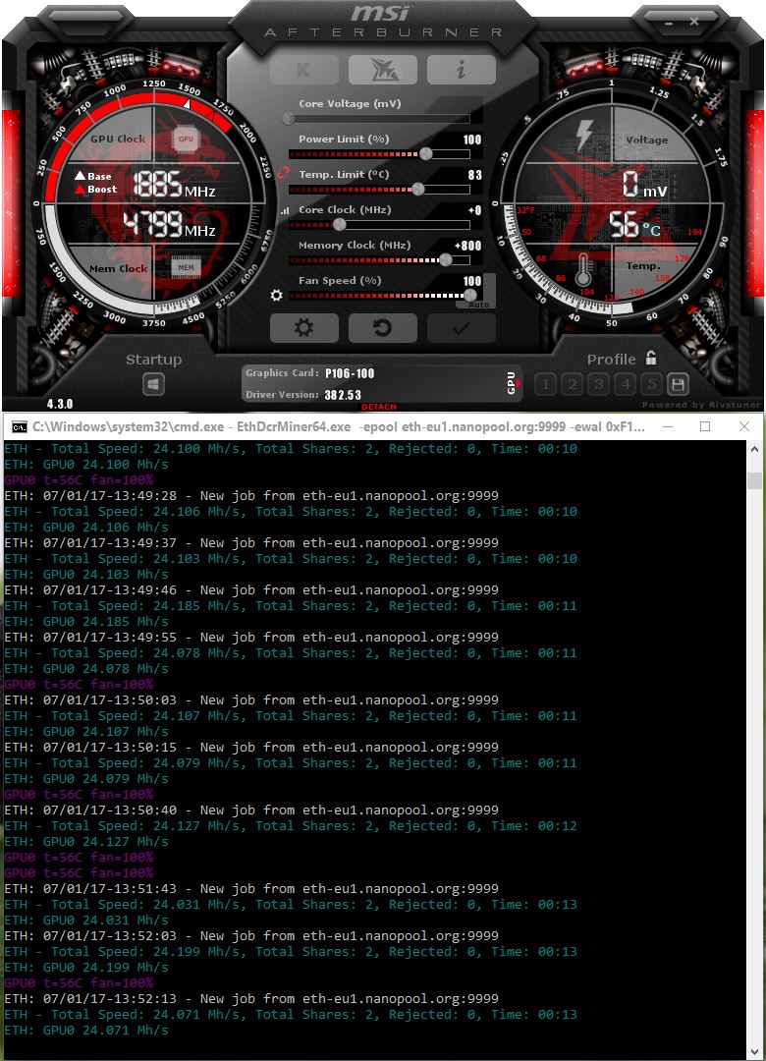766x1061 pixels.
Task: Click the MEM chip icon in gauge
Action: coord(186,267)
